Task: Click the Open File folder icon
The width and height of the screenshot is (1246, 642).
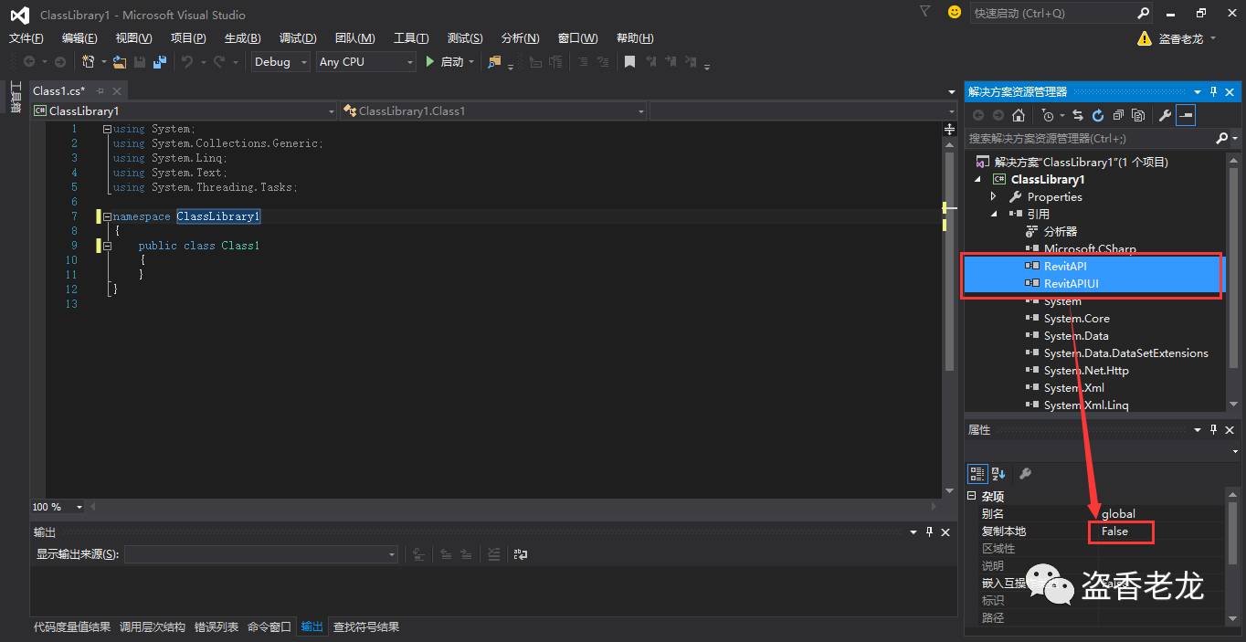Action: click(x=120, y=62)
